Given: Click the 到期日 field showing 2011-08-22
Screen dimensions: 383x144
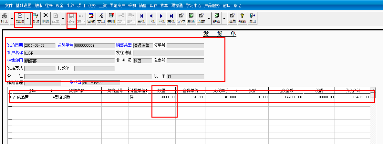Looking at the screenshot, I should [x=101, y=83].
